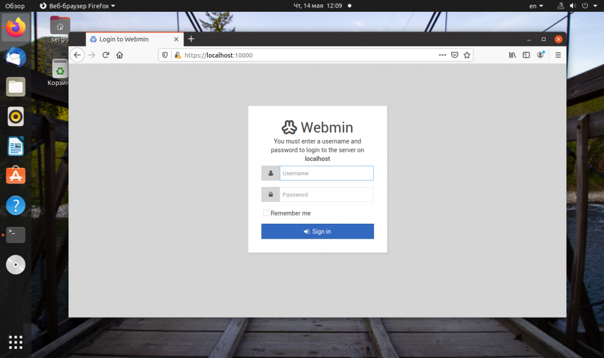This screenshot has width=604, height=358.
Task: Click the connection security padlock icon
Action: coord(177,55)
